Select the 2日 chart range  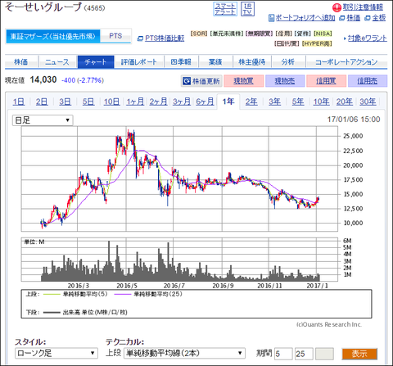42,102
